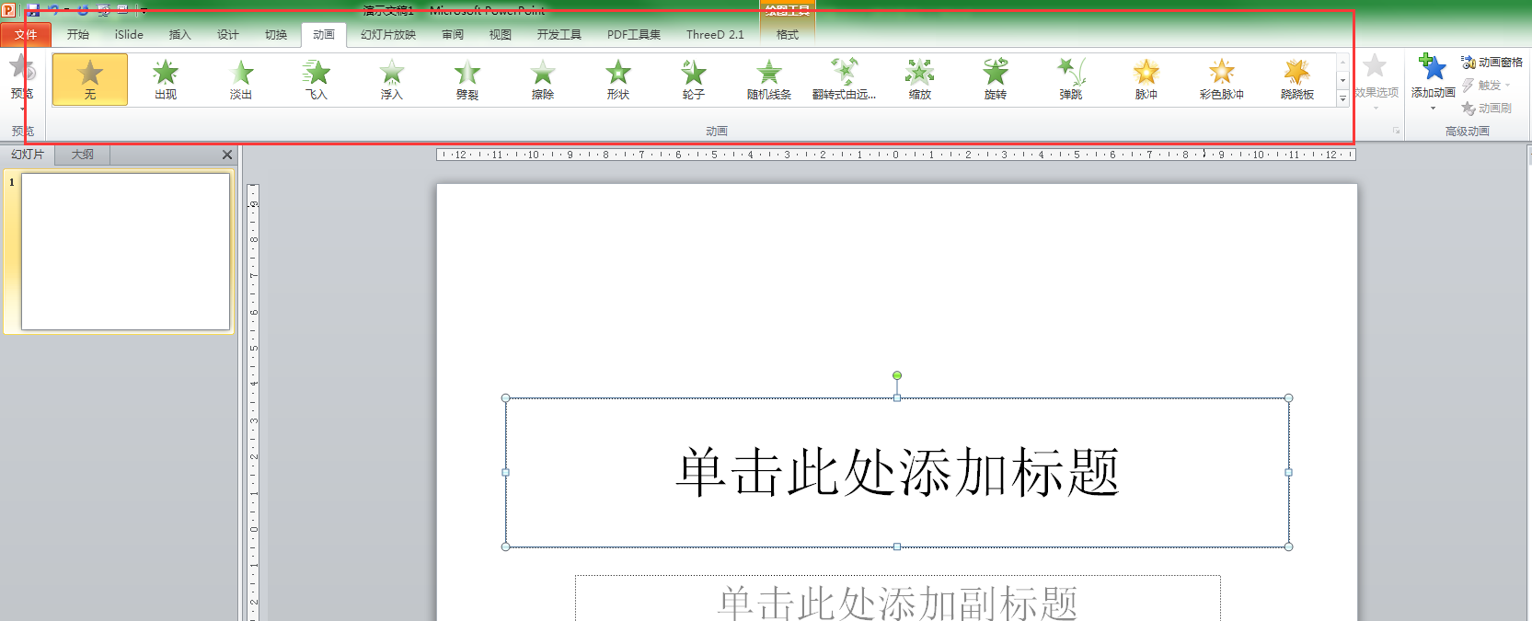Apply the 劈裂 (Split) animation
This screenshot has height=621, width=1532.
point(467,79)
